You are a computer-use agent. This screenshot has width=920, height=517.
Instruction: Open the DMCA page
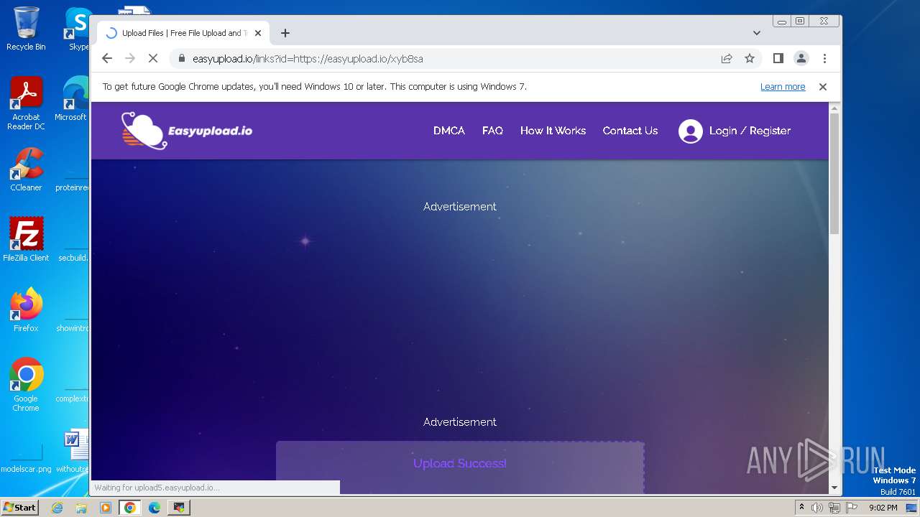tap(449, 131)
